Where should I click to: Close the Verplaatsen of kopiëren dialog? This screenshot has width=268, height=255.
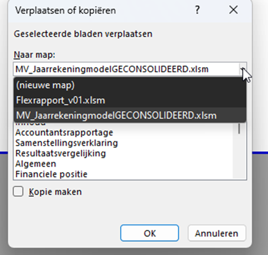(x=233, y=10)
